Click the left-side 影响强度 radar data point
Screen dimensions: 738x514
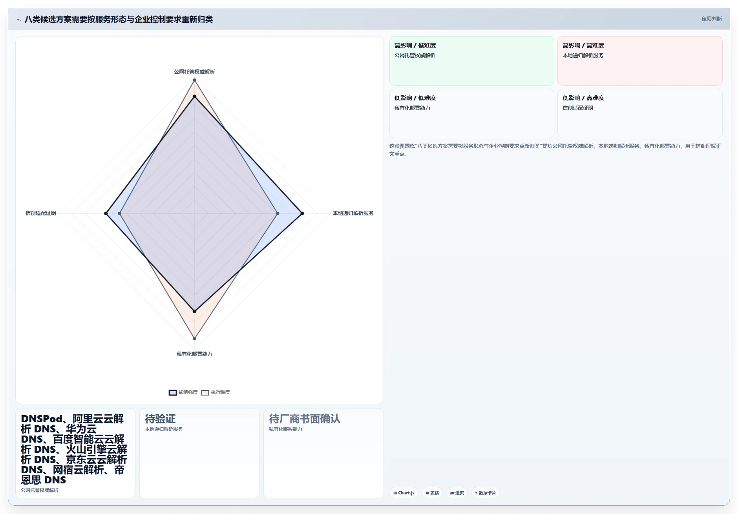pos(106,213)
